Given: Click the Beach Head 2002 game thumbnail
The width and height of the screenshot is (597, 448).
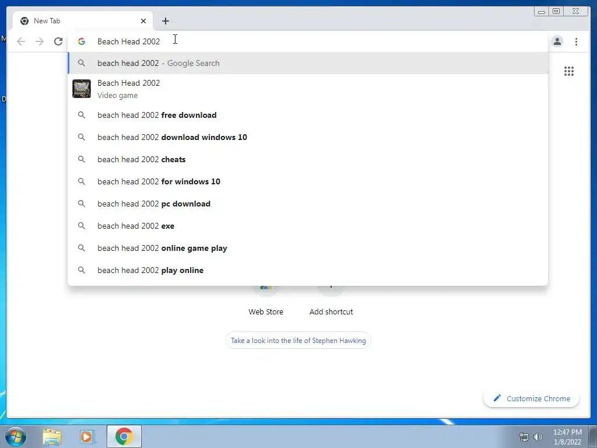Looking at the screenshot, I should tap(82, 89).
